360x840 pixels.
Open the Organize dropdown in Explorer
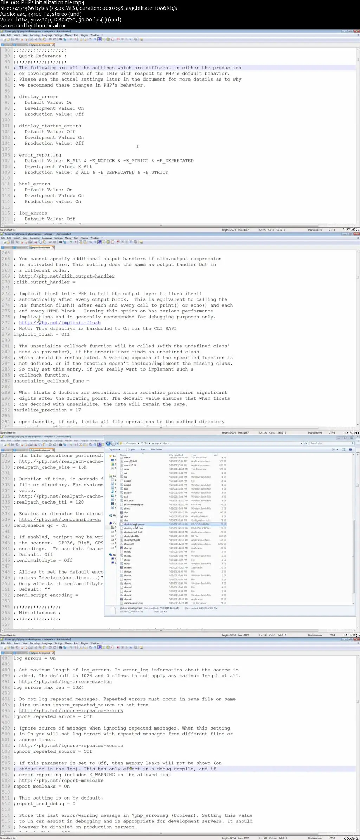114,449
